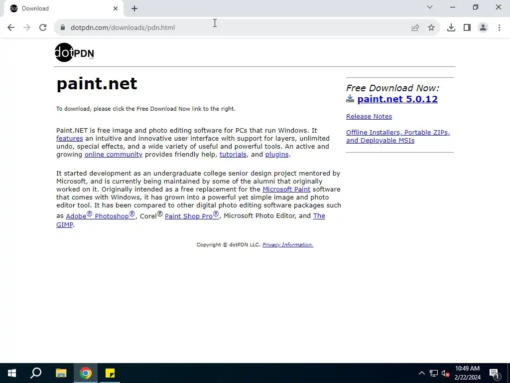Open the Release Notes link
This screenshot has width=510, height=383.
coord(369,117)
